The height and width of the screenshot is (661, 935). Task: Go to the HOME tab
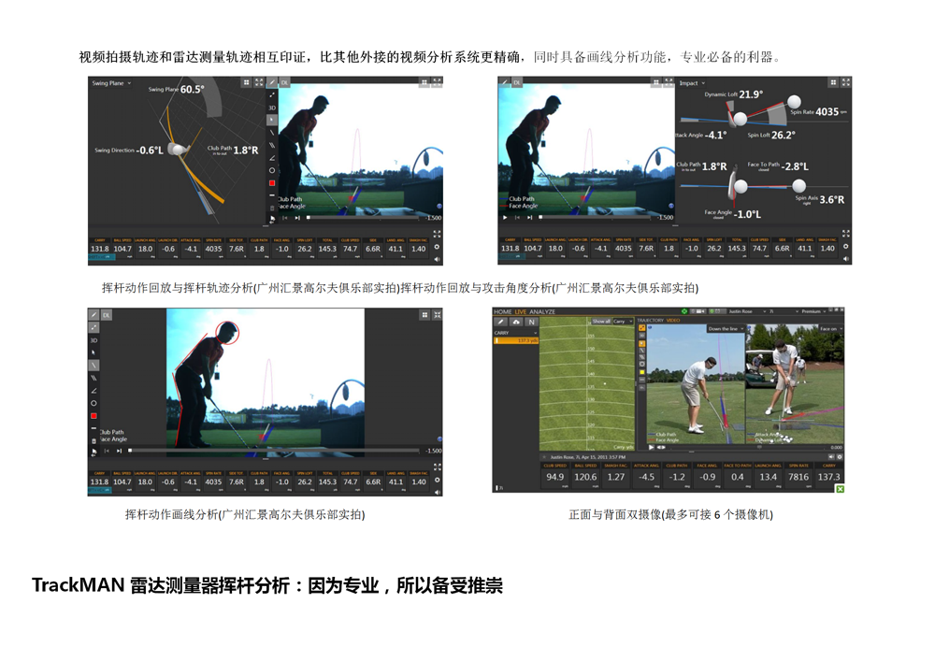tap(503, 311)
